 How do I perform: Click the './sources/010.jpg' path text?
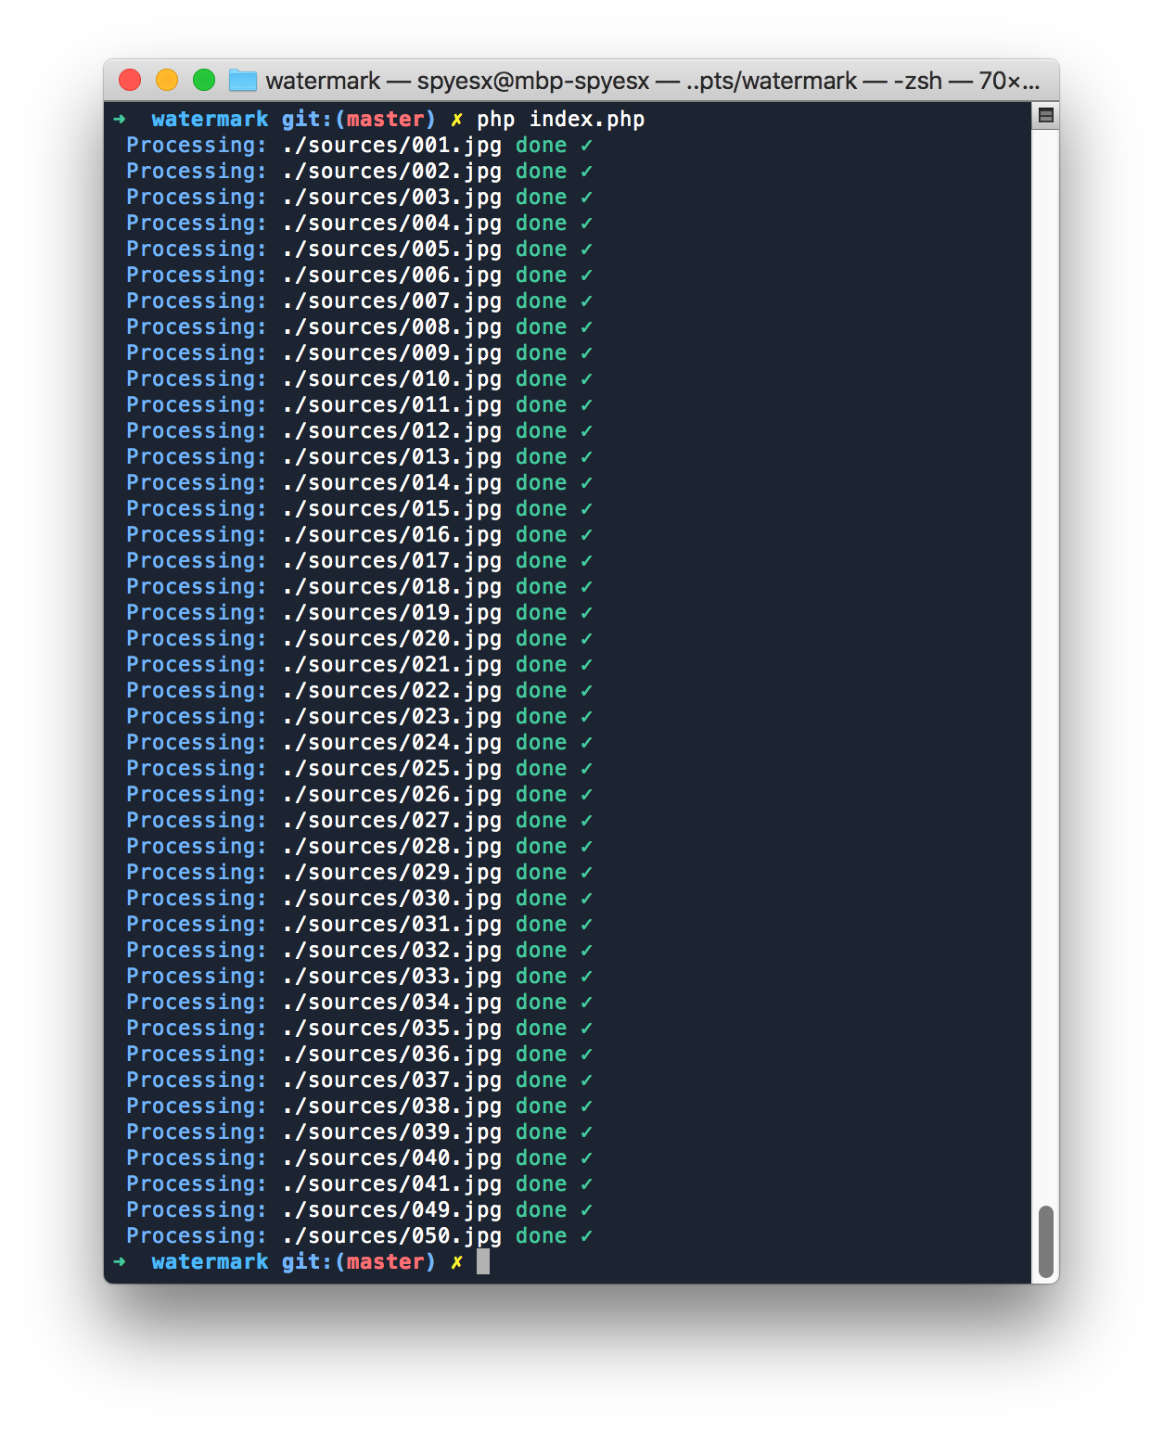pos(391,379)
